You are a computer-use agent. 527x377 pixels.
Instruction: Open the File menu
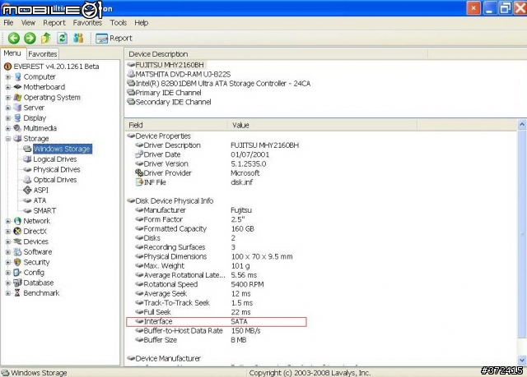pyautogui.click(x=8, y=22)
